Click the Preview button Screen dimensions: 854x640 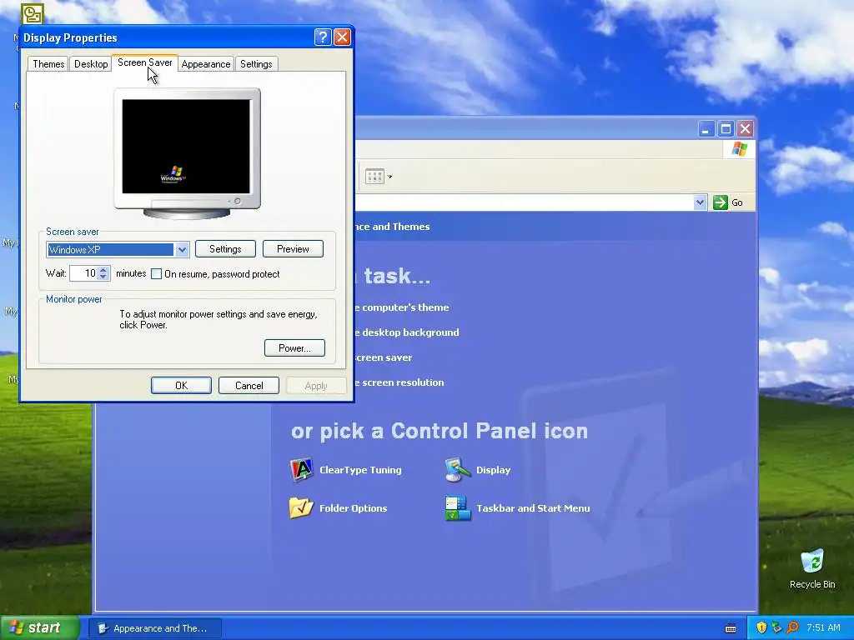tap(293, 248)
